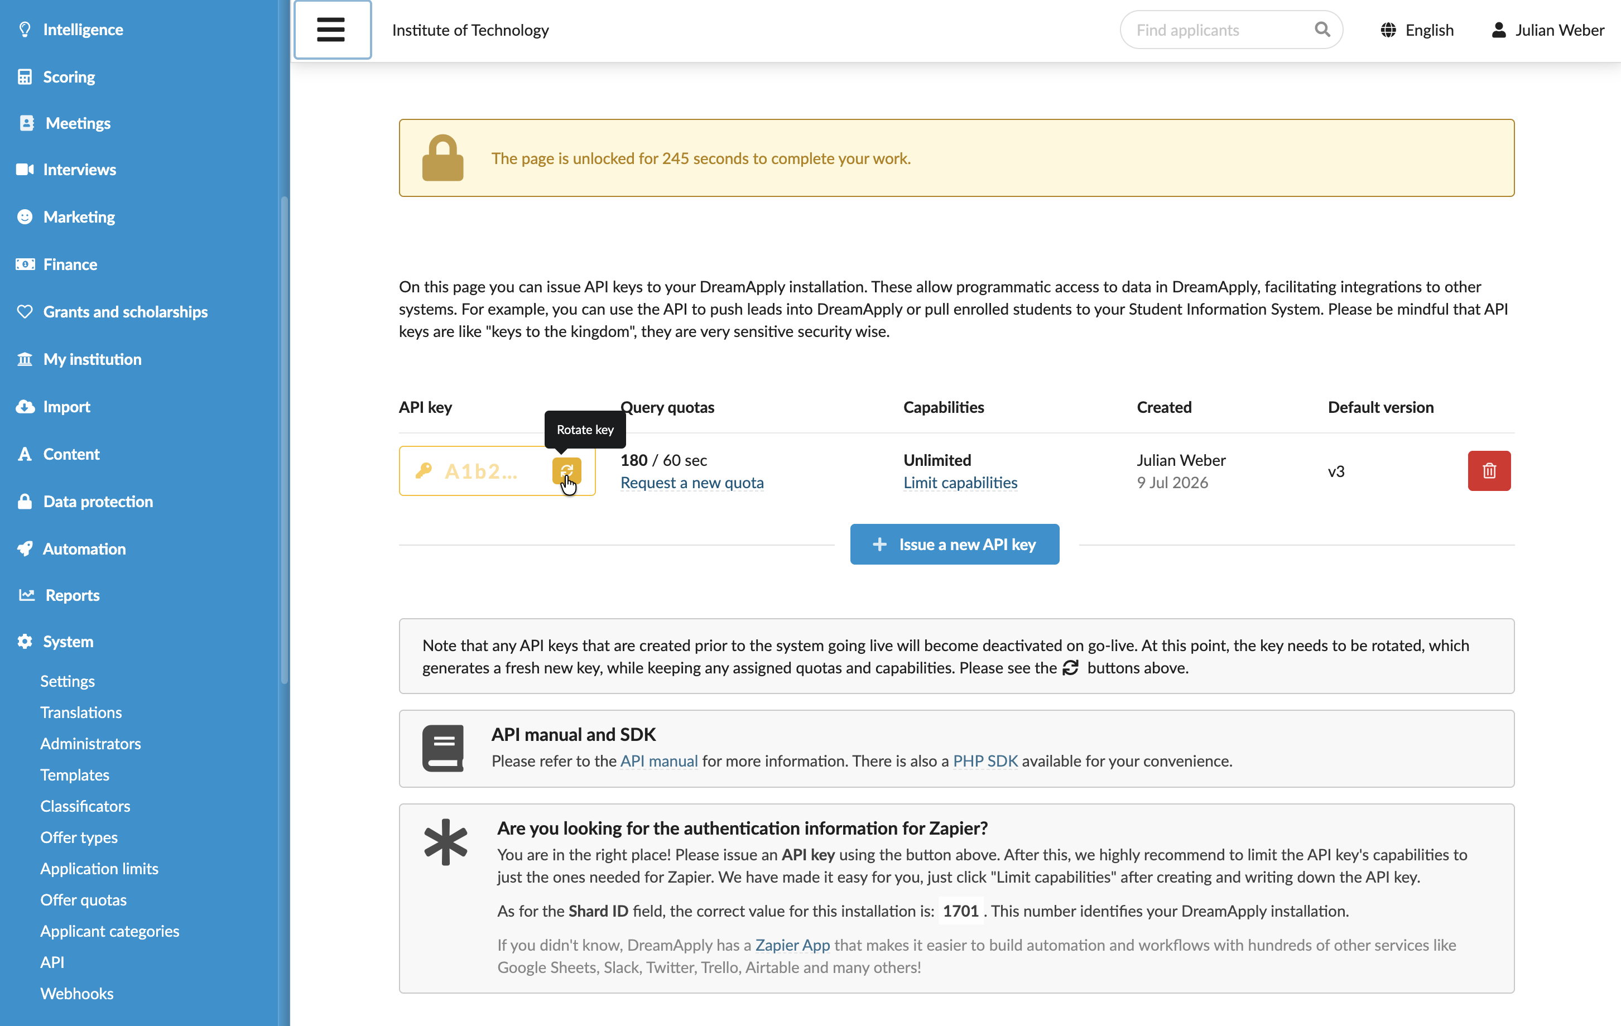Open the PHP SDK link
The height and width of the screenshot is (1026, 1621).
[985, 761]
